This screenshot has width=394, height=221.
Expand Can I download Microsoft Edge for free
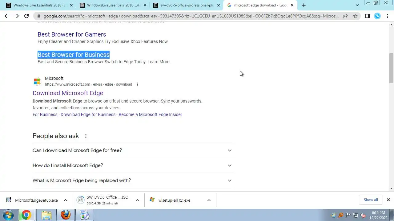point(133,150)
